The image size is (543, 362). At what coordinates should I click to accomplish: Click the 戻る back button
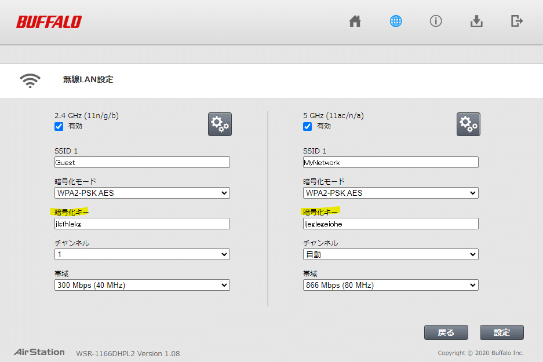pos(446,332)
